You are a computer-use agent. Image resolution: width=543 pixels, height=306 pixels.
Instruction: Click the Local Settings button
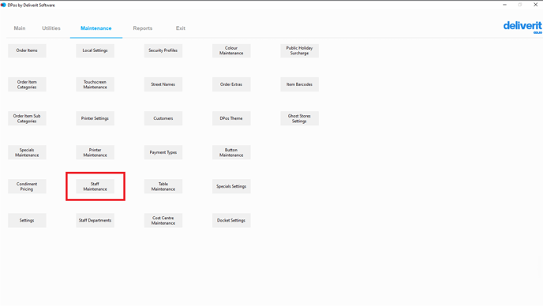pos(95,50)
